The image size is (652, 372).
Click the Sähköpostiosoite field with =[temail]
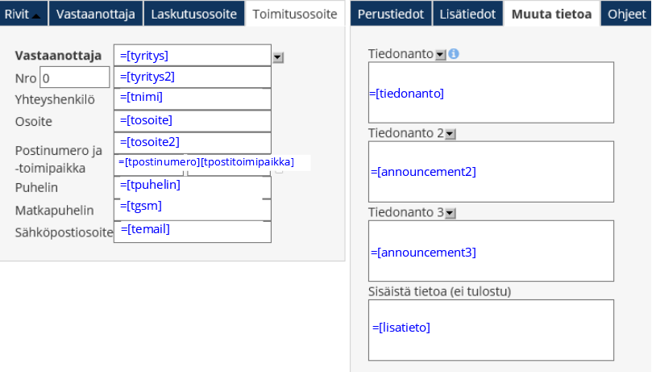[192, 231]
